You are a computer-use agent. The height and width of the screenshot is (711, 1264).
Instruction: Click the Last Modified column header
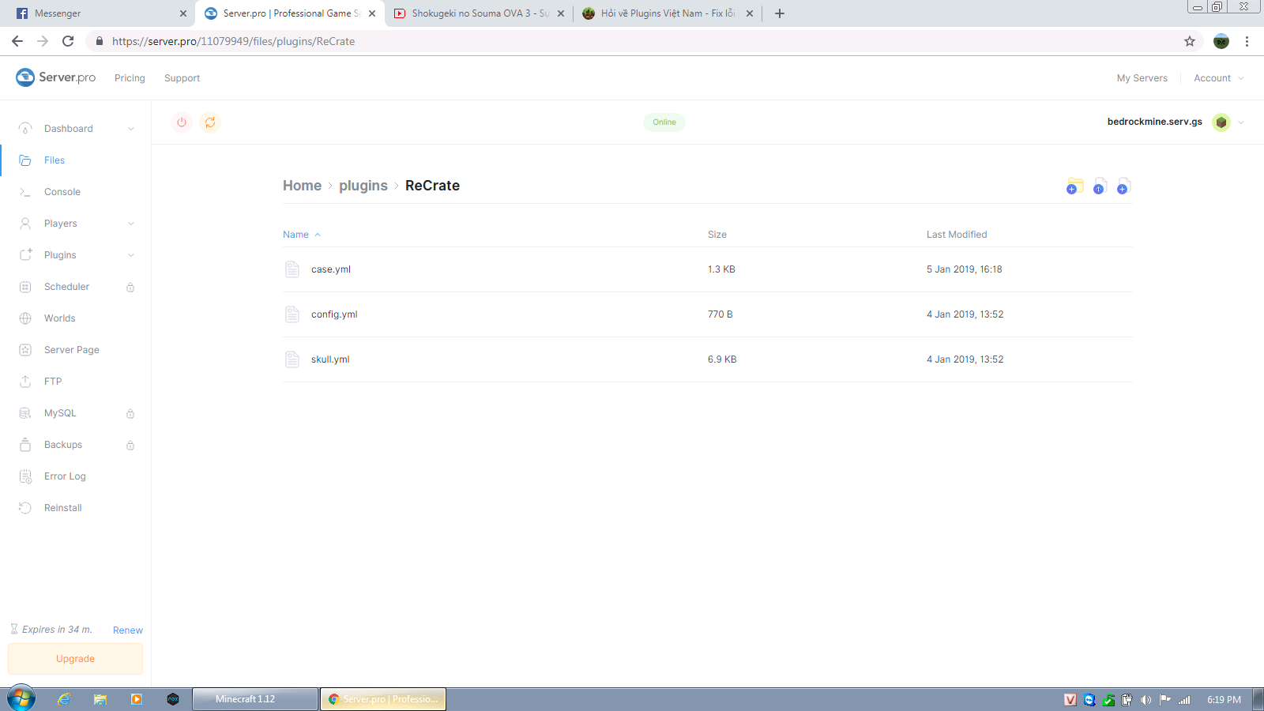[x=957, y=235]
